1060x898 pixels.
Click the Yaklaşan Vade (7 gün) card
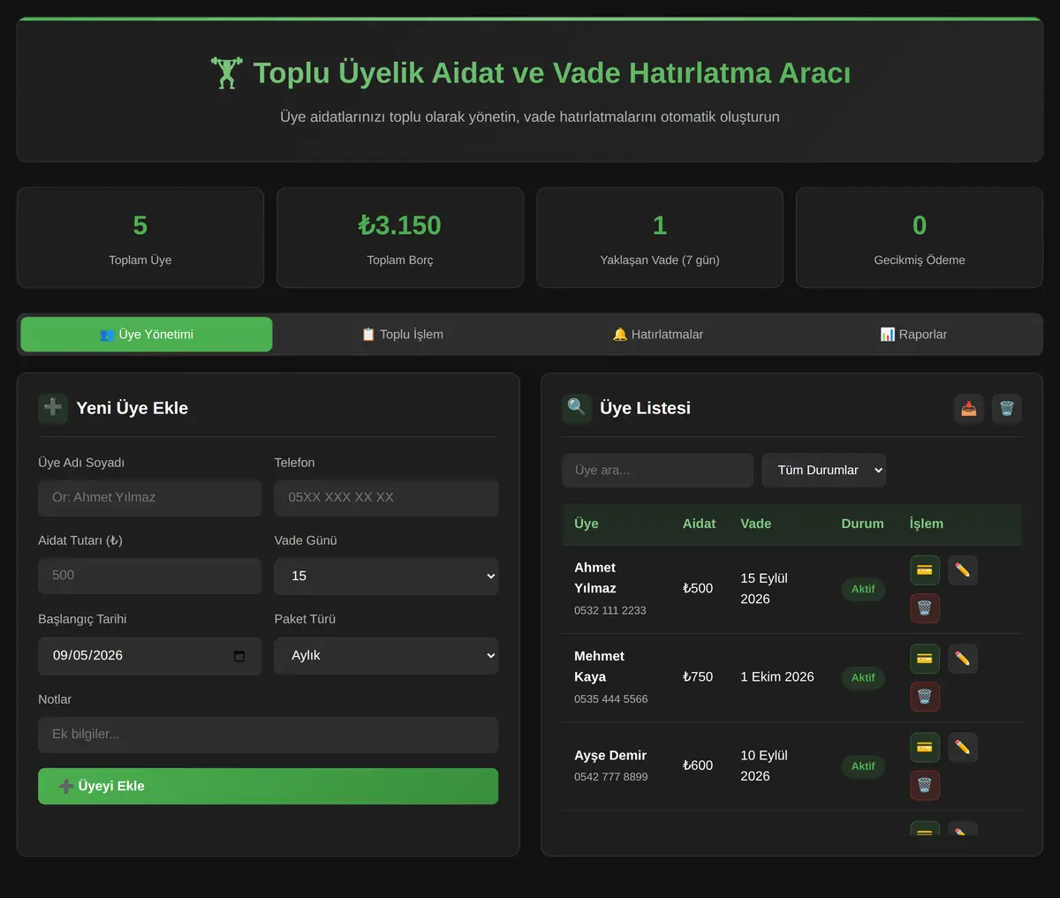coord(660,238)
